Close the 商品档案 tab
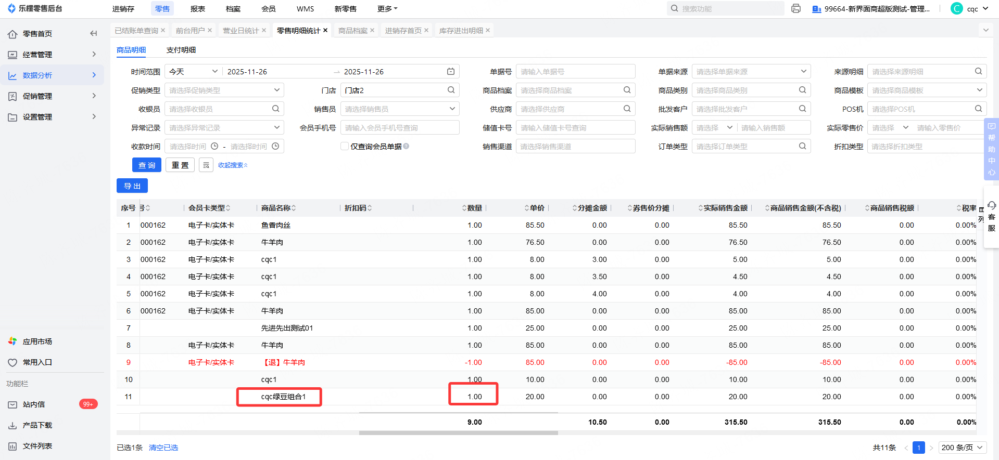This screenshot has height=460, width=999. pos(372,30)
